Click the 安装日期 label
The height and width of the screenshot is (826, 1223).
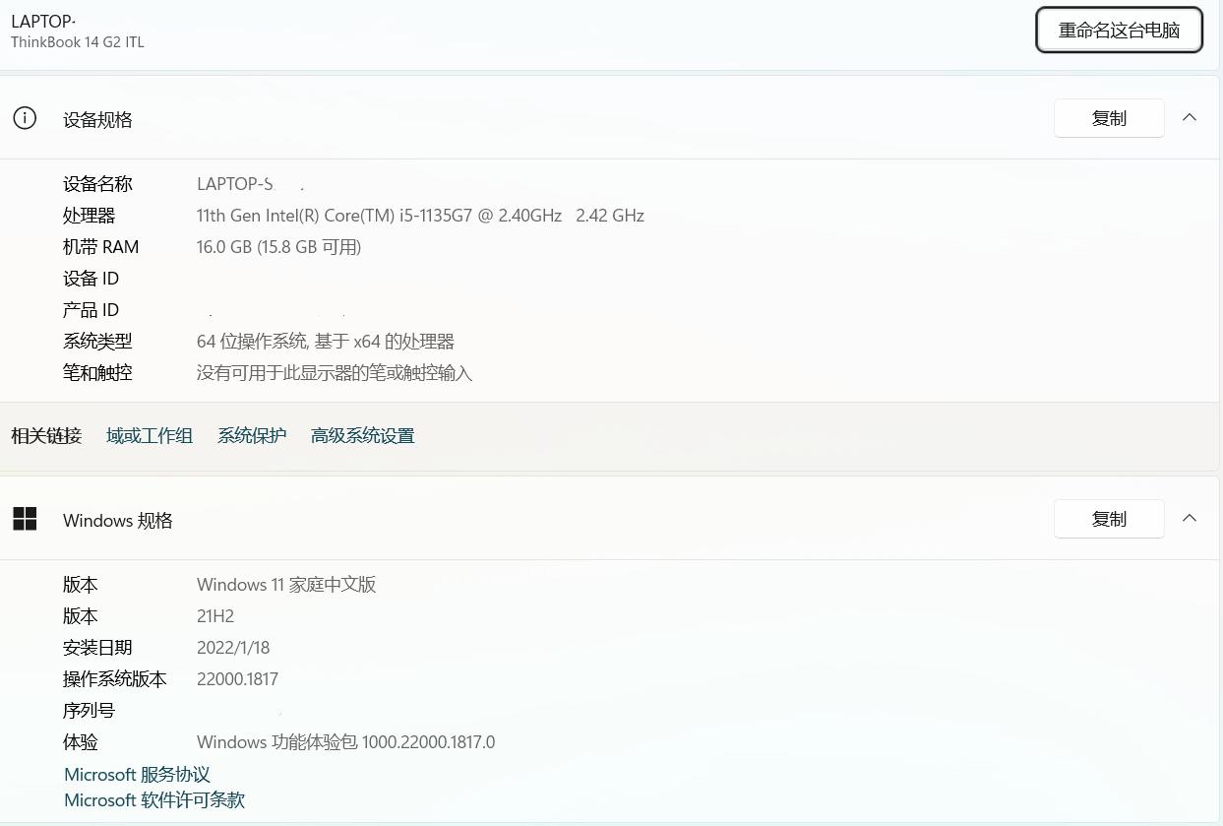97,648
